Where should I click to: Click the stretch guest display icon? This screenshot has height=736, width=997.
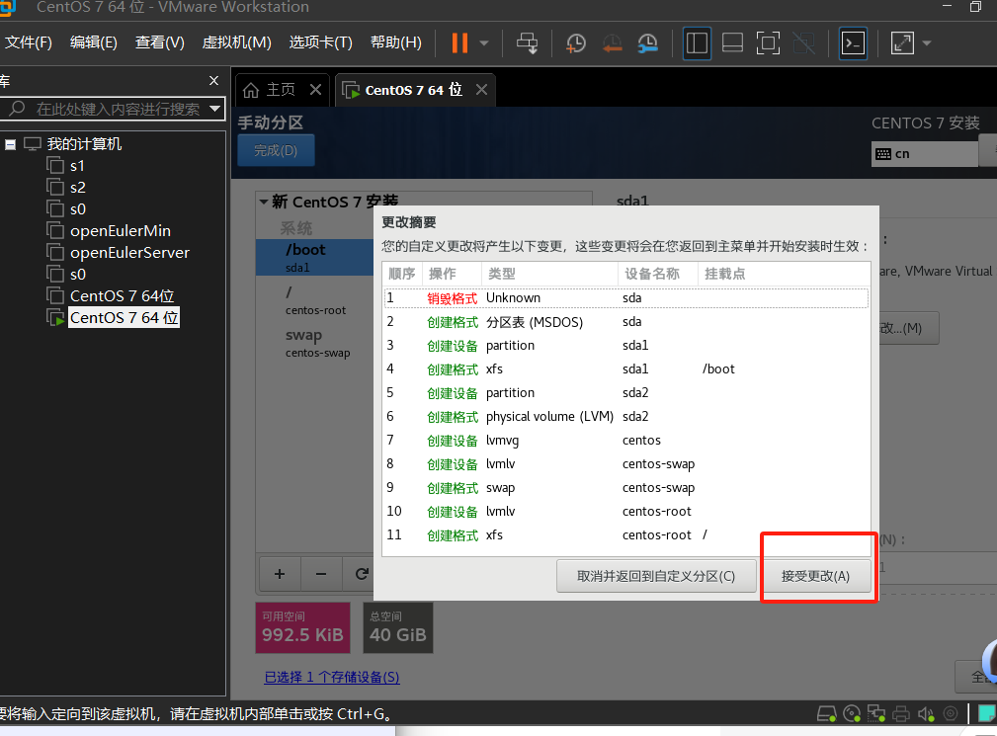pyautogui.click(x=902, y=43)
